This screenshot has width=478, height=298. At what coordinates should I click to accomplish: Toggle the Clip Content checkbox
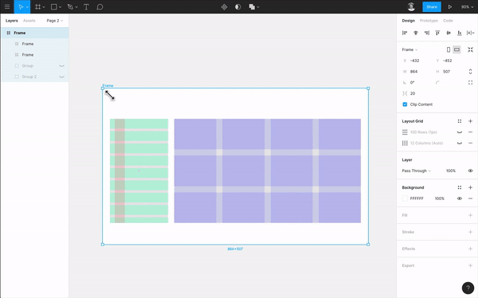click(x=405, y=104)
